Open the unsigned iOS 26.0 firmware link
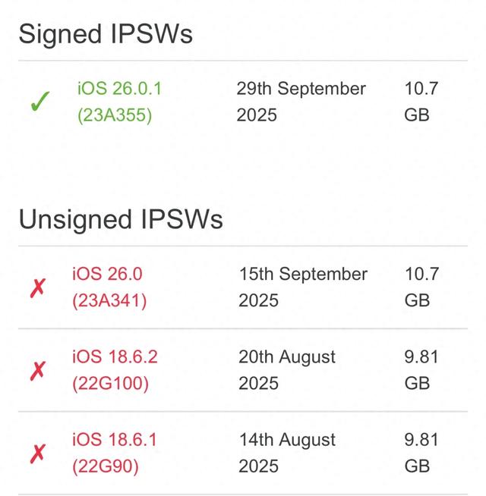The image size is (486, 496). 107,274
